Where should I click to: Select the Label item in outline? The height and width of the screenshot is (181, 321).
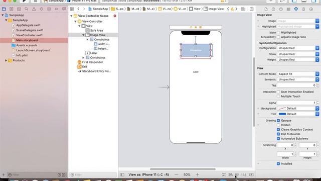pos(94,53)
